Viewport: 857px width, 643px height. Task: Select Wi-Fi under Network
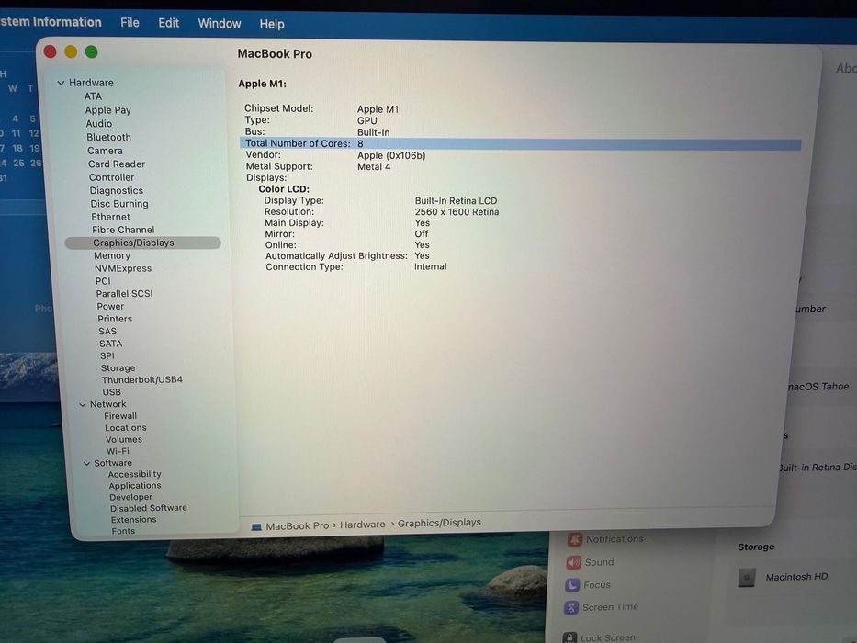pos(118,451)
